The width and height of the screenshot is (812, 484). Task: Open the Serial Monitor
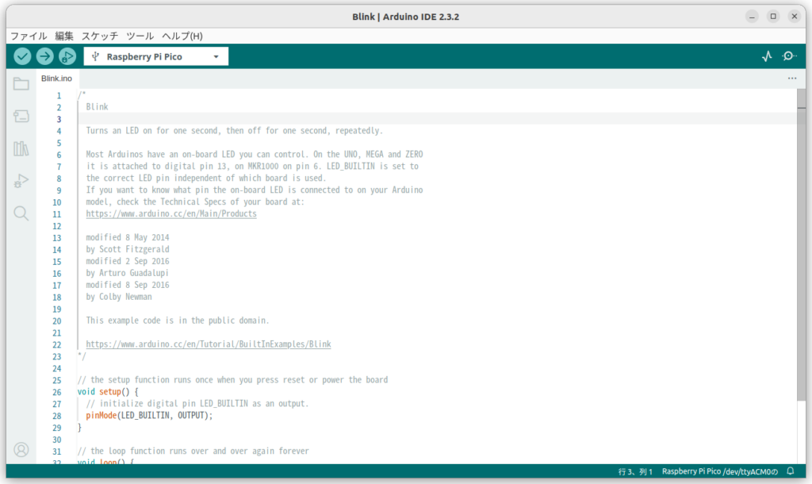click(x=789, y=56)
